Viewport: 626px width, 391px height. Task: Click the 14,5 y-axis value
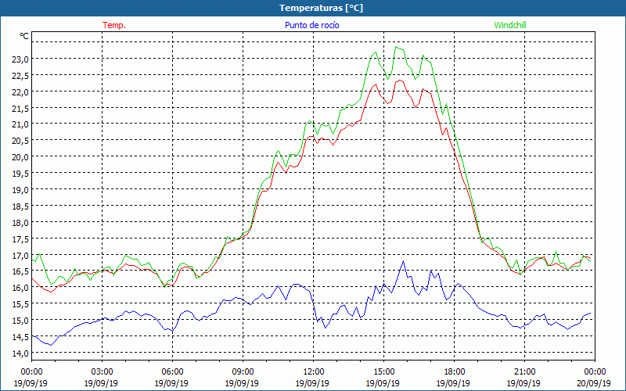click(x=21, y=336)
